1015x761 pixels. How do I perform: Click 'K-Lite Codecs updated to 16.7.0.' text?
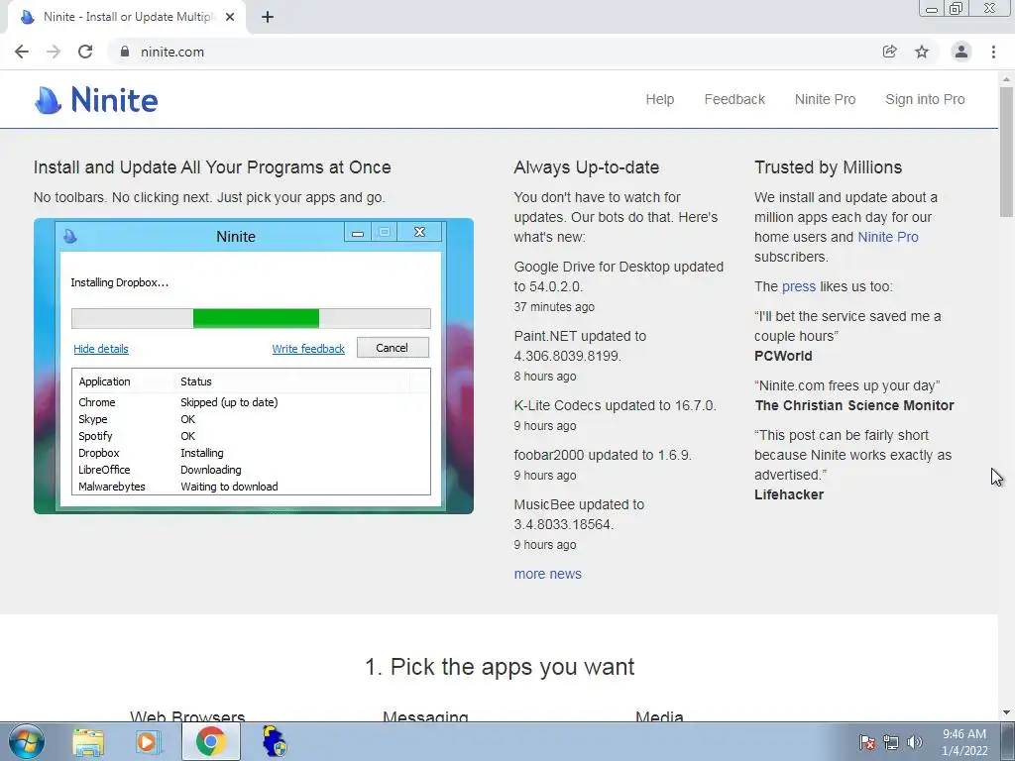tap(615, 405)
